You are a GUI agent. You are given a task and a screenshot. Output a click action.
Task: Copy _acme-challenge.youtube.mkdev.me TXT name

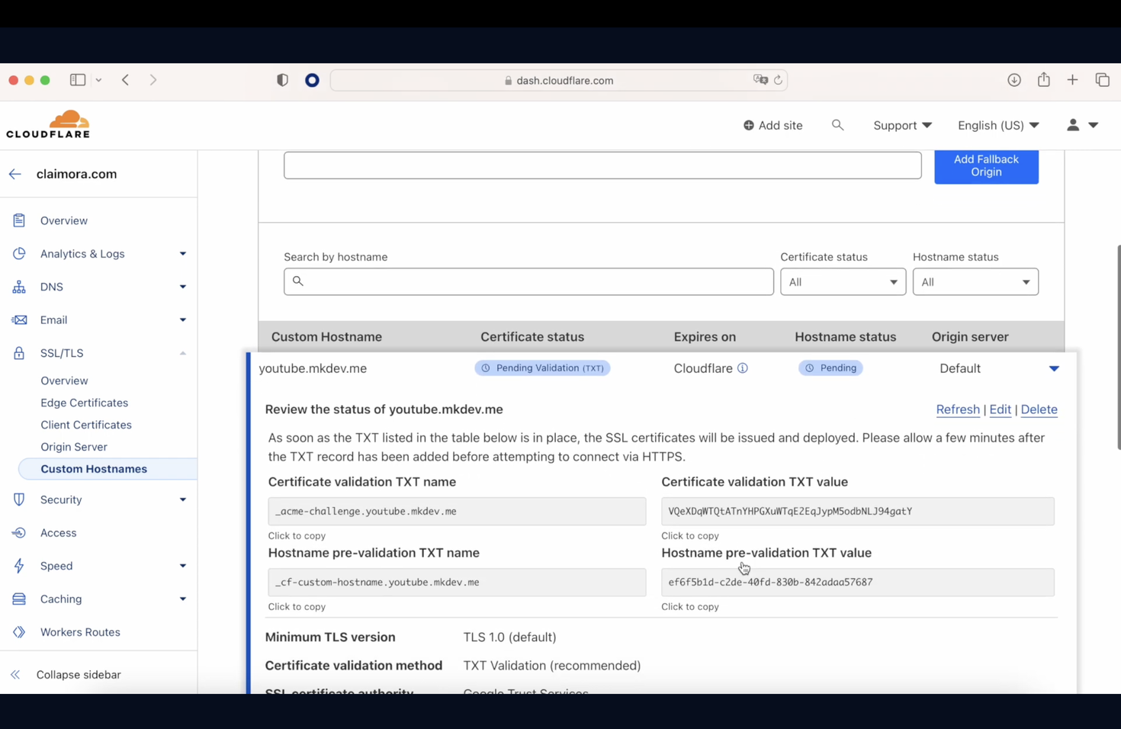pyautogui.click(x=457, y=512)
